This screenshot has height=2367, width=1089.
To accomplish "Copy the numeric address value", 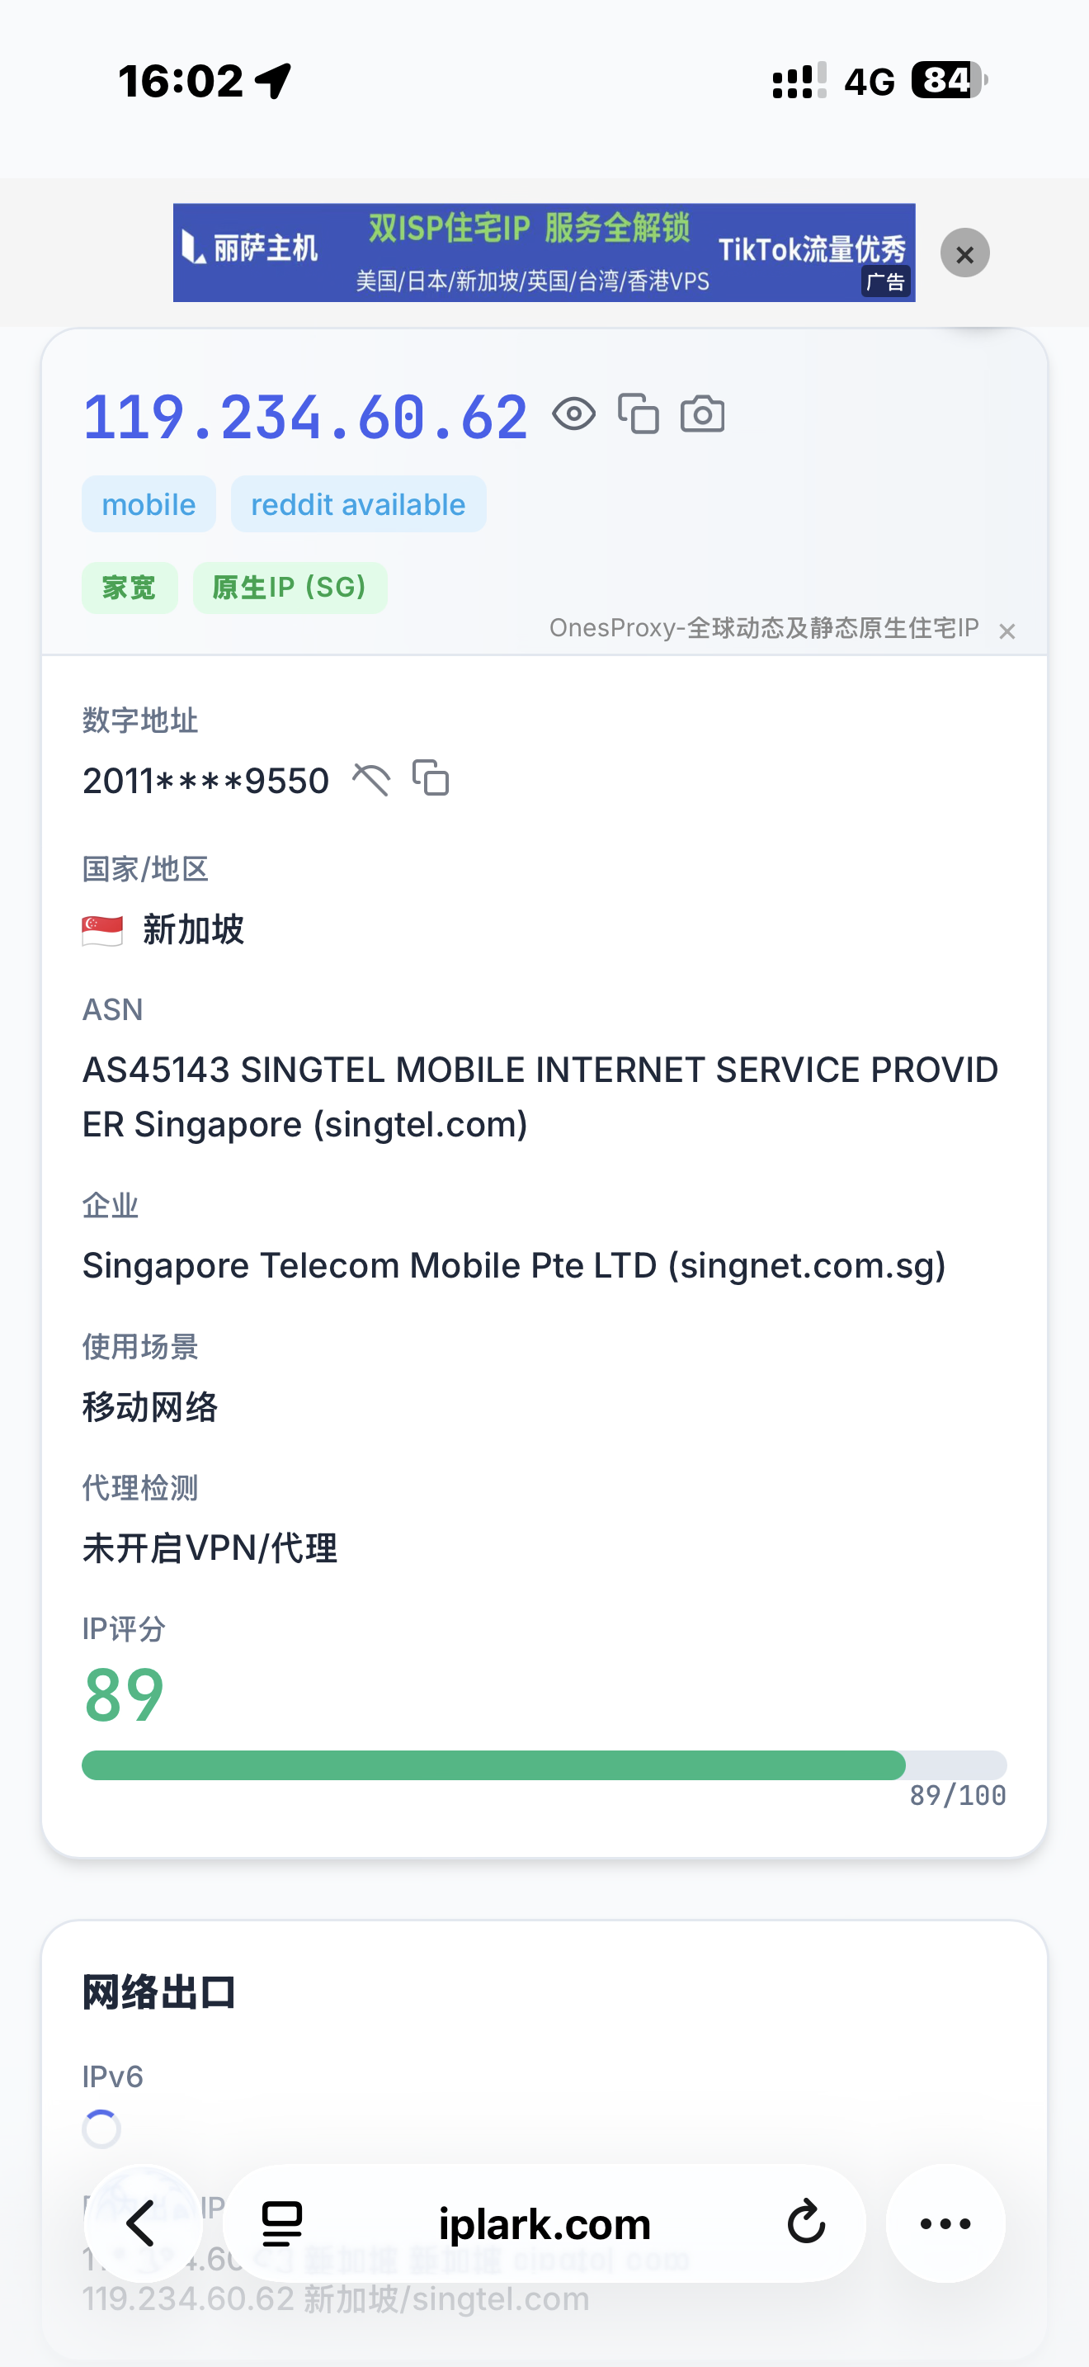I will (431, 778).
